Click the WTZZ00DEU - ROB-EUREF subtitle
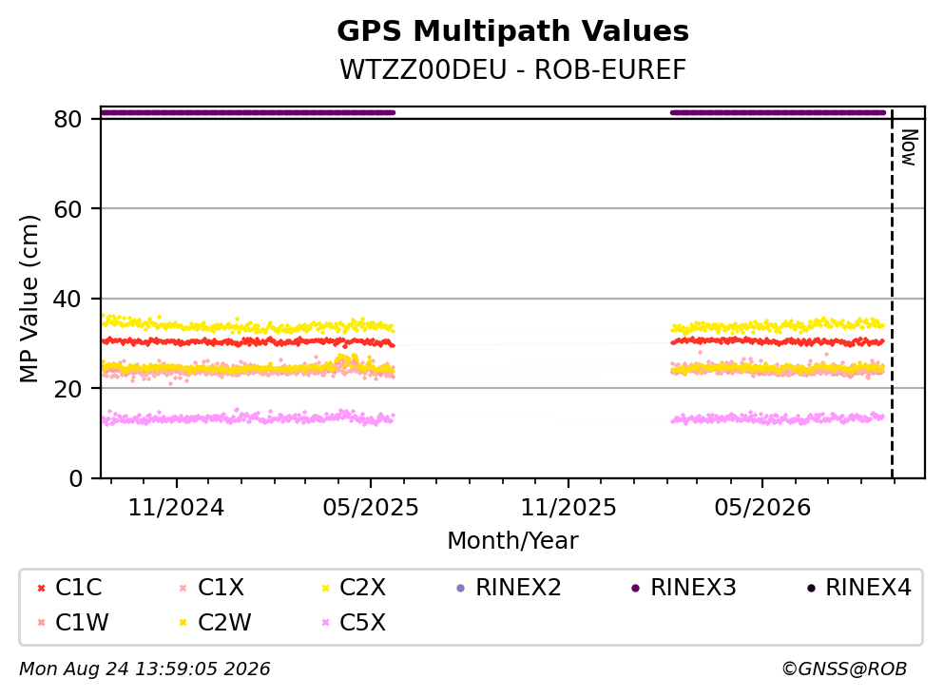The height and width of the screenshot is (698, 944). point(513,69)
